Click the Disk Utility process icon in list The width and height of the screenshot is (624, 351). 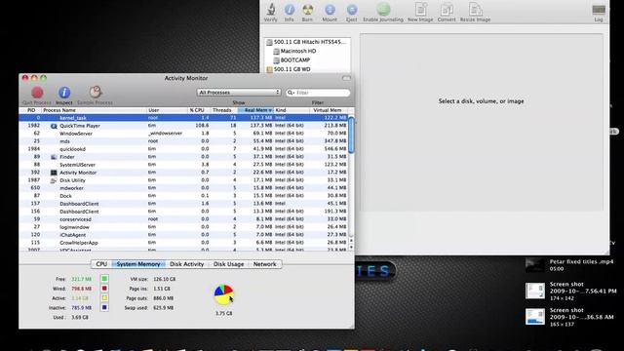click(x=54, y=180)
